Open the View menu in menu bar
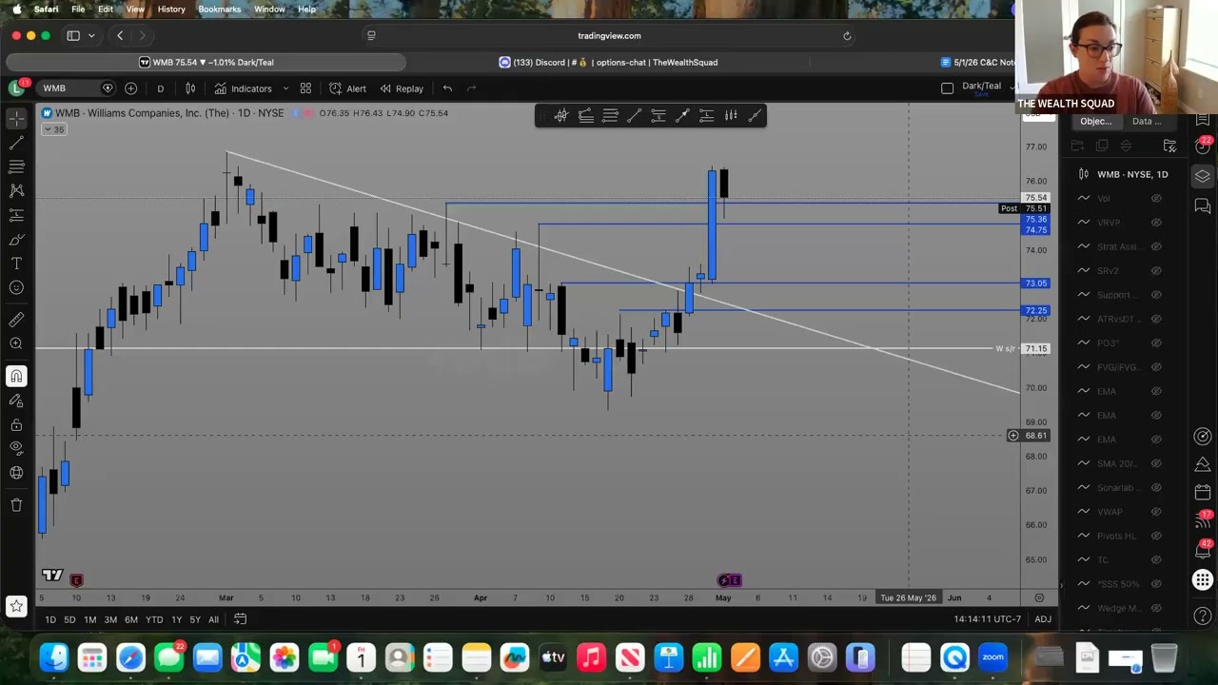This screenshot has width=1218, height=685. point(135,10)
